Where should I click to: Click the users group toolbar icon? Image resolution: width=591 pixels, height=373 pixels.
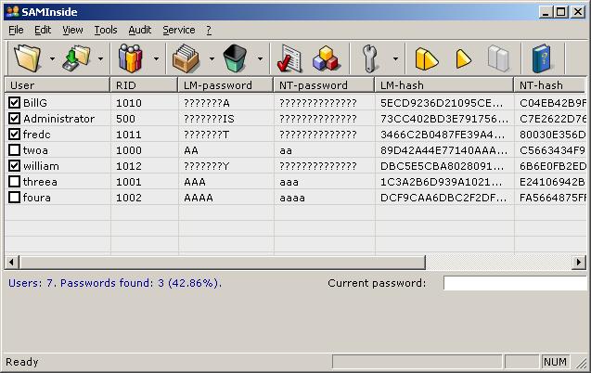click(131, 58)
